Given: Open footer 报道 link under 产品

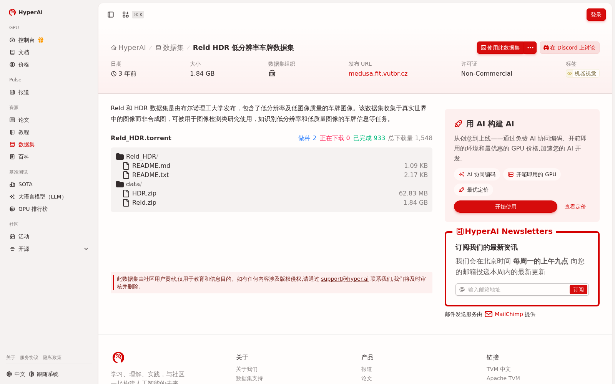Looking at the screenshot, I should pos(367,369).
